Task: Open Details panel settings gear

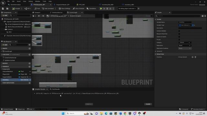Action: pos(205,16)
